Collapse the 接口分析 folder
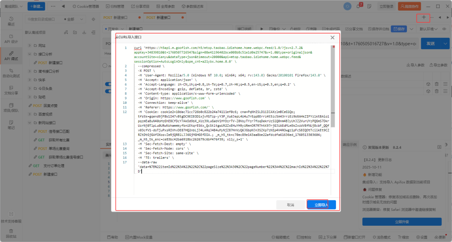452x242 pixels. tap(29, 54)
